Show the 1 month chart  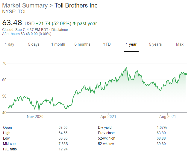point(58,44)
